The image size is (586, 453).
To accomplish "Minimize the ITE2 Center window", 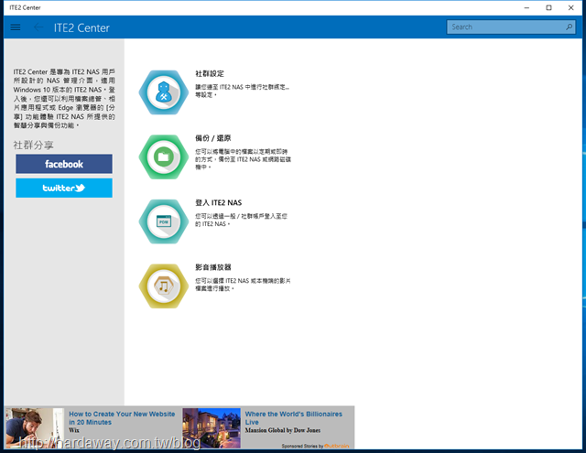I will point(526,7).
